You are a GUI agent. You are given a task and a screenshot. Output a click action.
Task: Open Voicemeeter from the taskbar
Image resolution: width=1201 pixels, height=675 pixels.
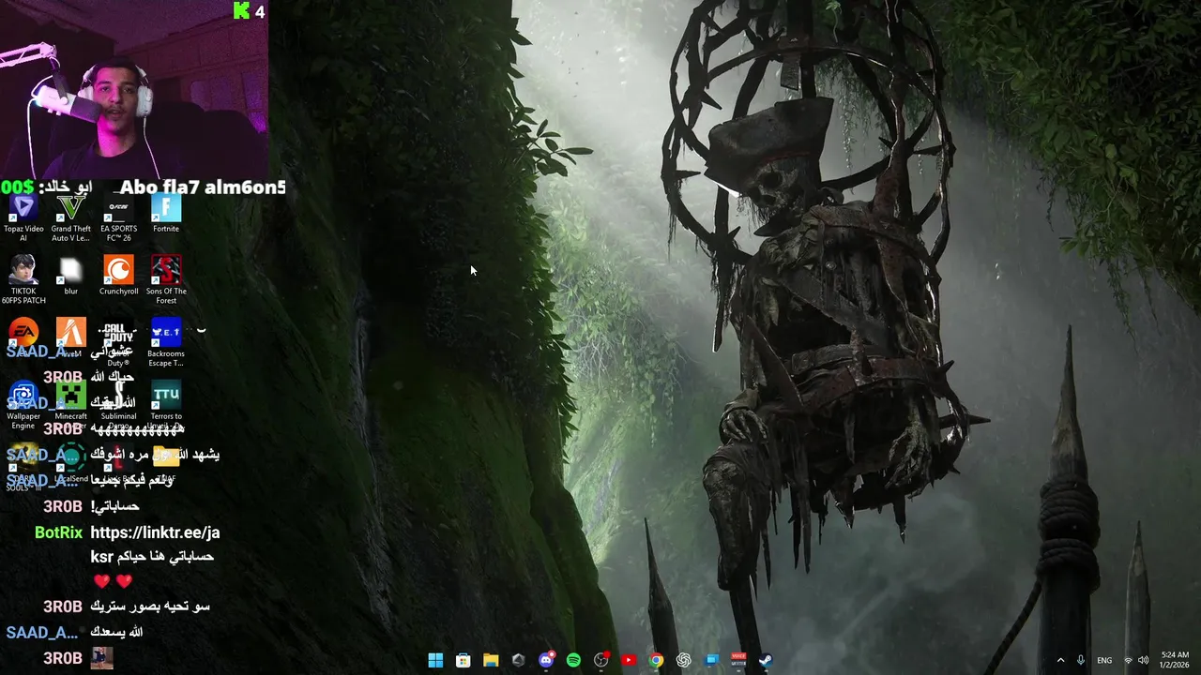pyautogui.click(x=738, y=660)
